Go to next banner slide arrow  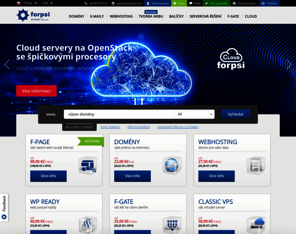[289, 64]
